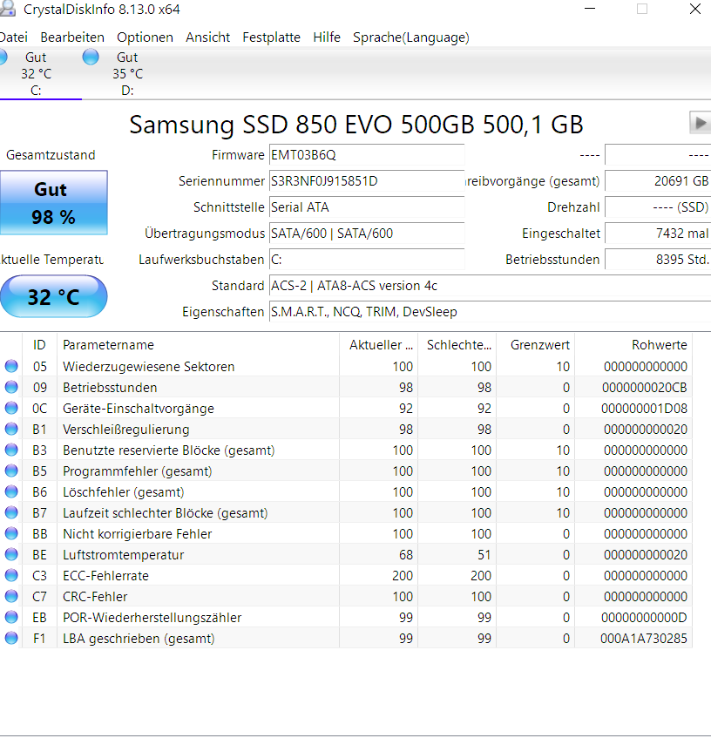This screenshot has height=745, width=711.
Task: Click status orb for row 05 Wiederzugewiesene Sektoren
Action: pos(11,366)
